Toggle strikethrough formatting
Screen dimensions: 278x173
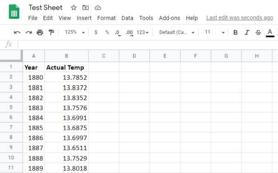258,32
